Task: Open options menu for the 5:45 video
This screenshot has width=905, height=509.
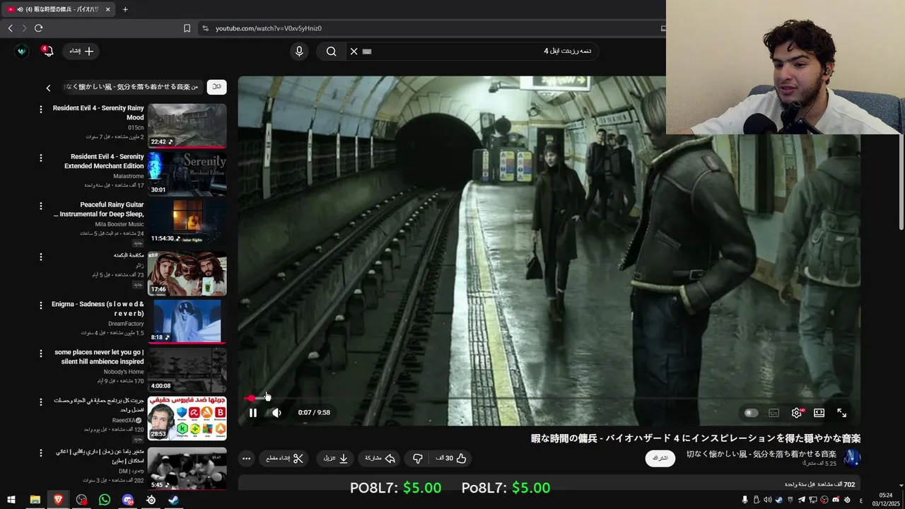Action: pos(40,452)
